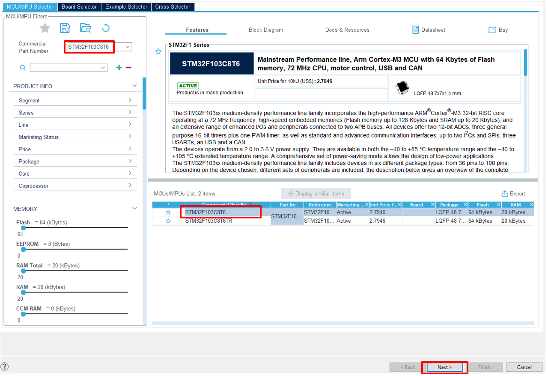Toggle the favorite star beside STM32F1 Series panel

tap(158, 52)
